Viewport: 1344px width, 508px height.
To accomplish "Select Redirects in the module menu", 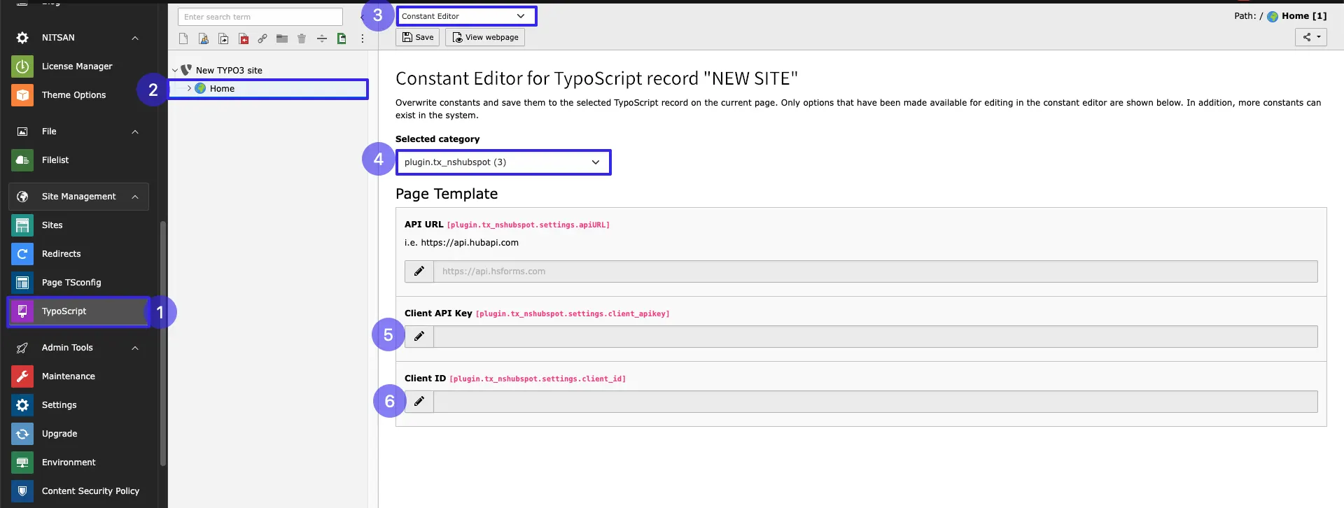I will coord(61,254).
